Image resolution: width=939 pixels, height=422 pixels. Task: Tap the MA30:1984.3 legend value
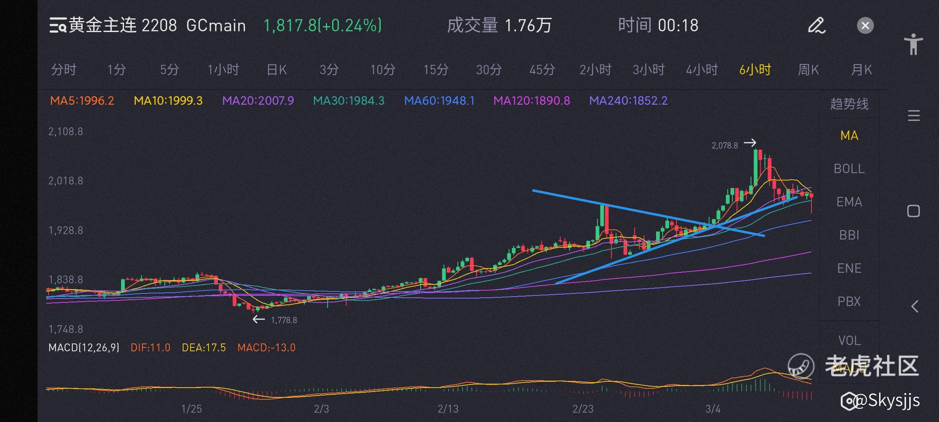click(x=349, y=101)
